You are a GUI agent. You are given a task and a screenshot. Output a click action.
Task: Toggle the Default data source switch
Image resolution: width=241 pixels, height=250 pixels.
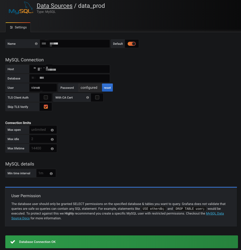pyautogui.click(x=132, y=44)
